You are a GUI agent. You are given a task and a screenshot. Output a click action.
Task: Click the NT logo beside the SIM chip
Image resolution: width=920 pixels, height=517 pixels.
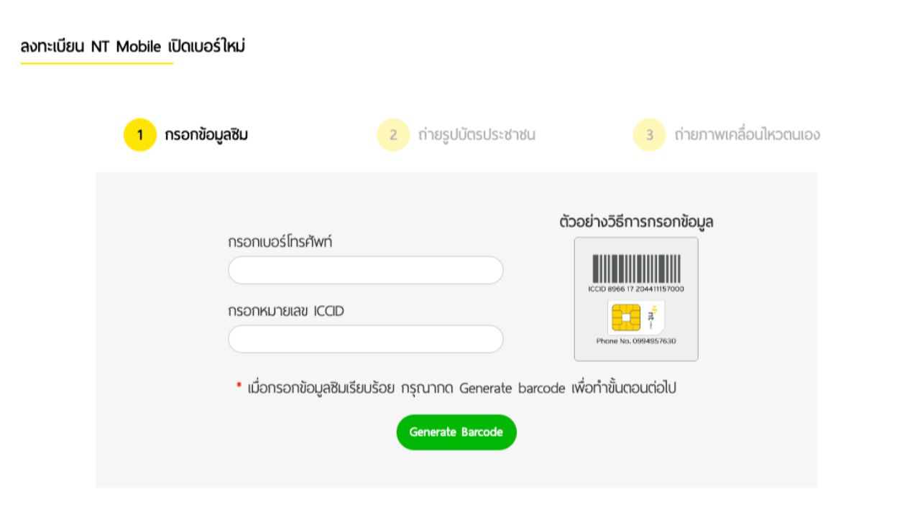(652, 317)
